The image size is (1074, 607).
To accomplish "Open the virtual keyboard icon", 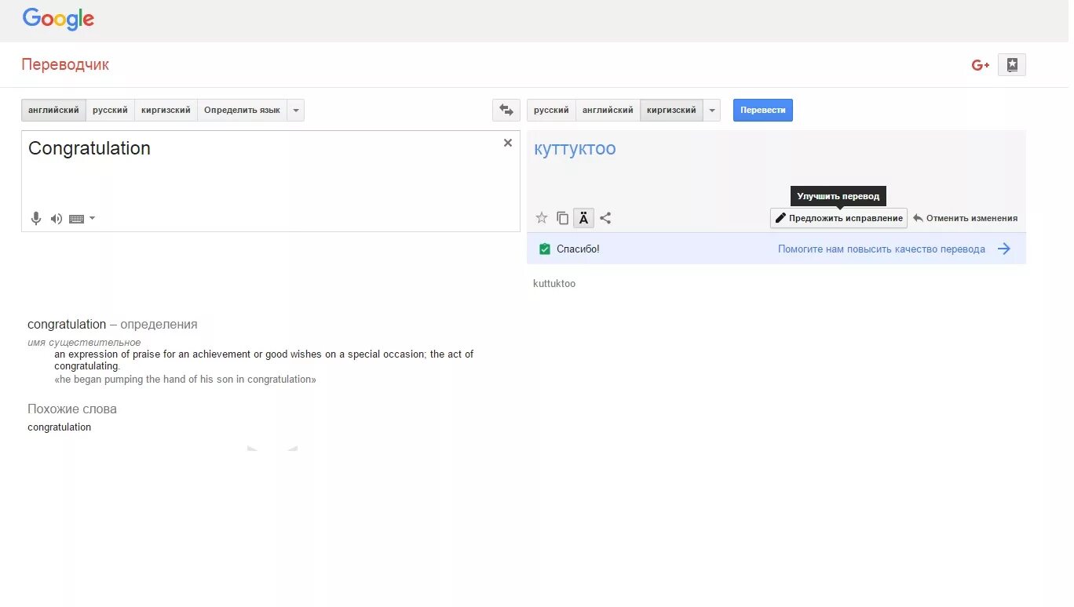I will click(76, 219).
